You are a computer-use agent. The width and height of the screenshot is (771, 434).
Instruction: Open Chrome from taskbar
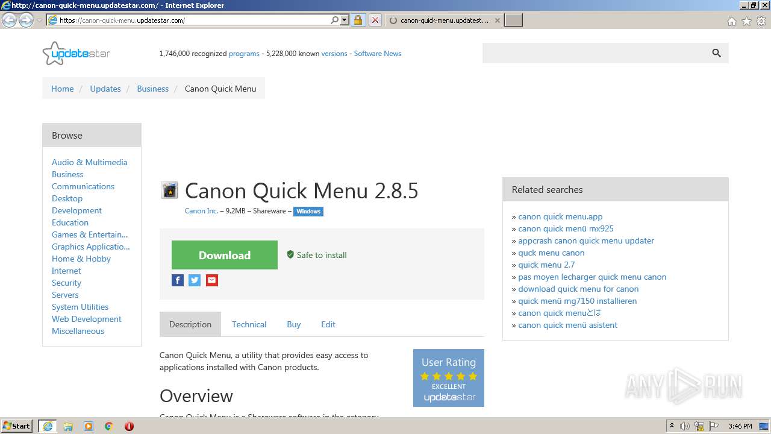pos(109,426)
